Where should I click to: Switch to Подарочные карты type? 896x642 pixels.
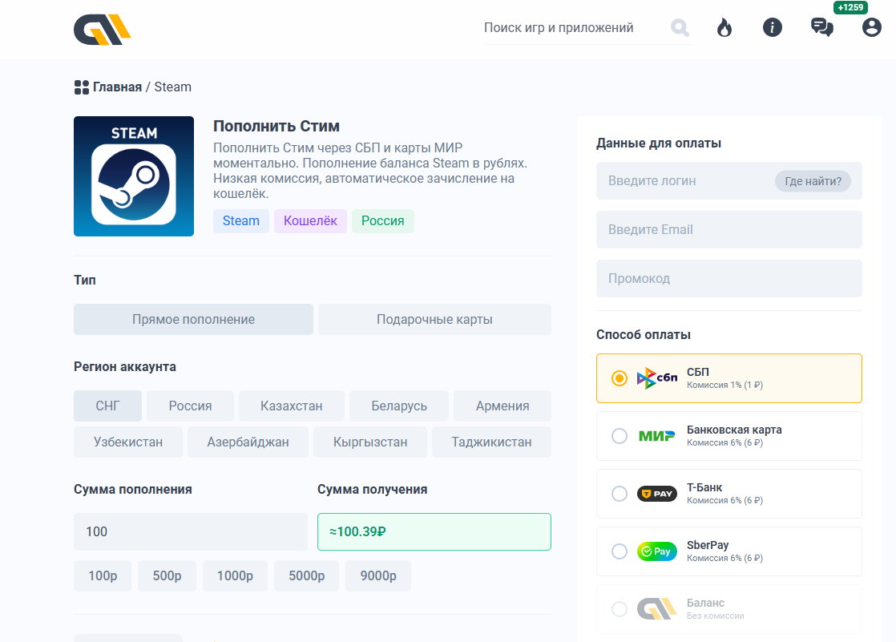[x=434, y=319]
